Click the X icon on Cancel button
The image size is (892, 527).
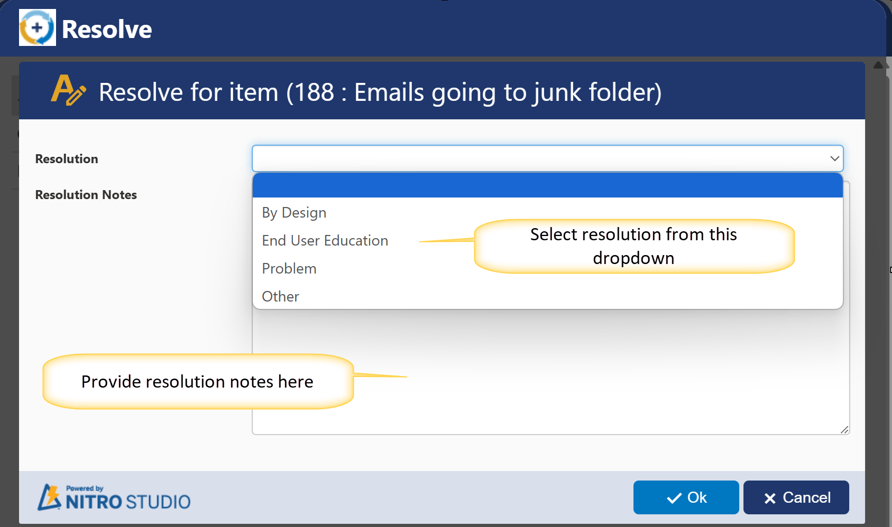click(x=769, y=498)
